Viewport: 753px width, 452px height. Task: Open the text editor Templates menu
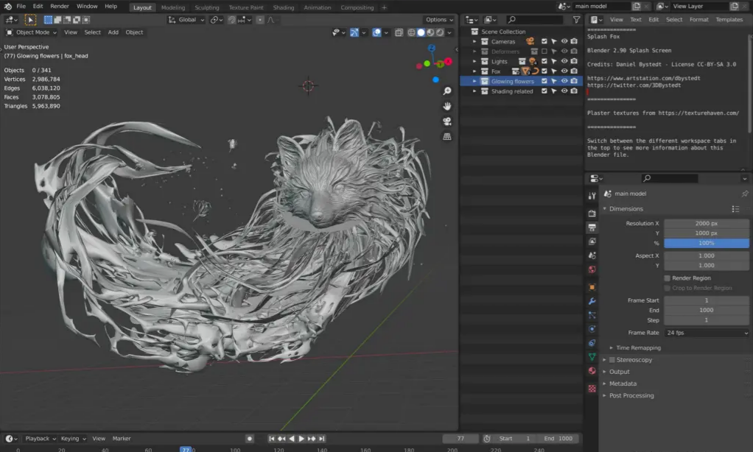[729, 20]
